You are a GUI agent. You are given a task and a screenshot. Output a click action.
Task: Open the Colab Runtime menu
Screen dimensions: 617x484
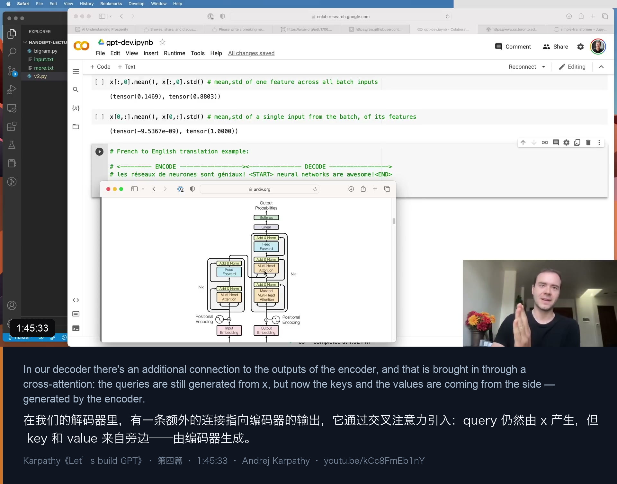(174, 53)
